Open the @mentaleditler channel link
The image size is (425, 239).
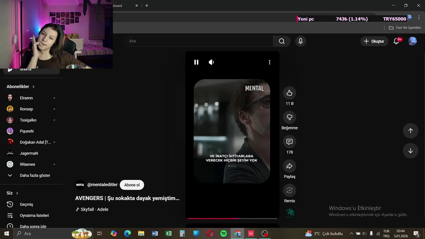click(102, 185)
